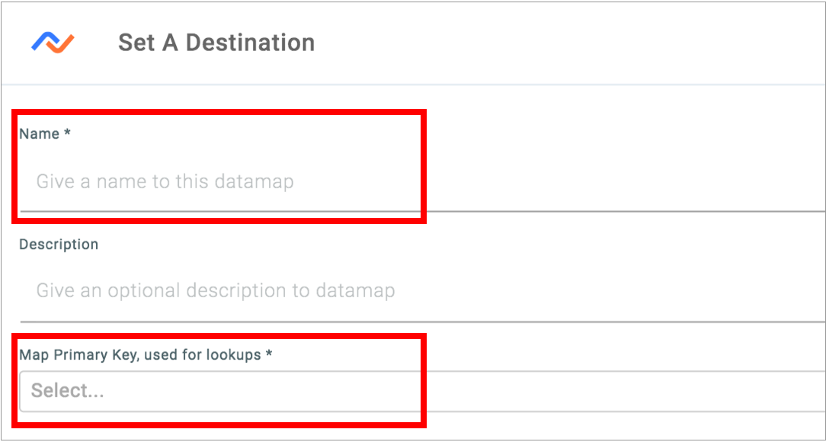Click the blue stroke of the logo
The image size is (826, 442).
pyautogui.click(x=43, y=40)
